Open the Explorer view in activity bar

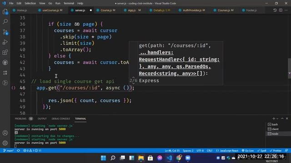(5, 12)
